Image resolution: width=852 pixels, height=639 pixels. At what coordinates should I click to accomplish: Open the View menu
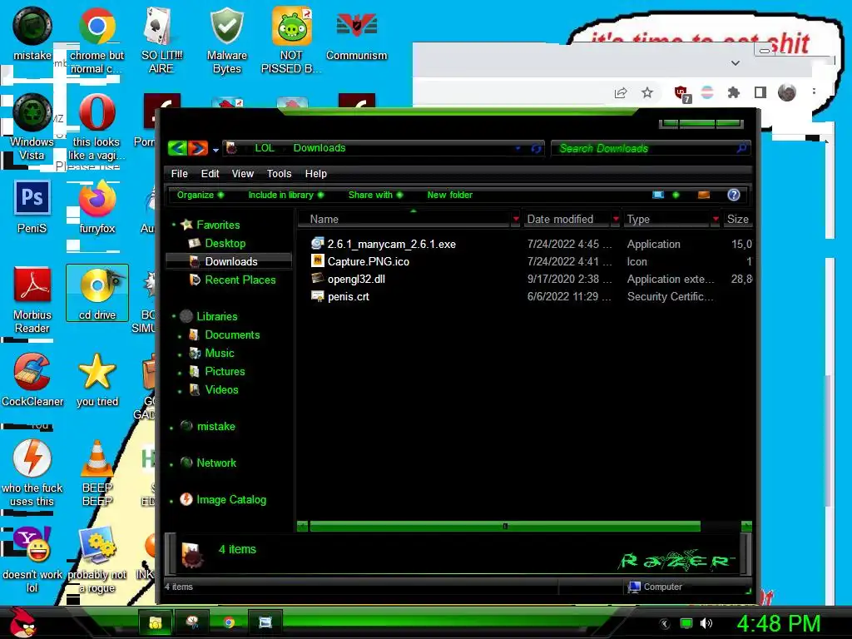[242, 173]
